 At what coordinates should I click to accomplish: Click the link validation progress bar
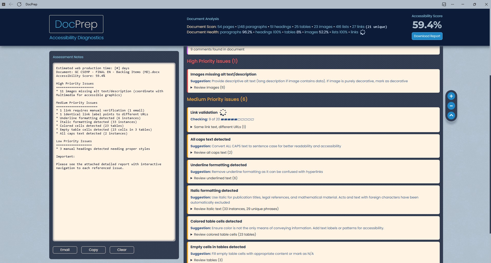[x=237, y=119]
